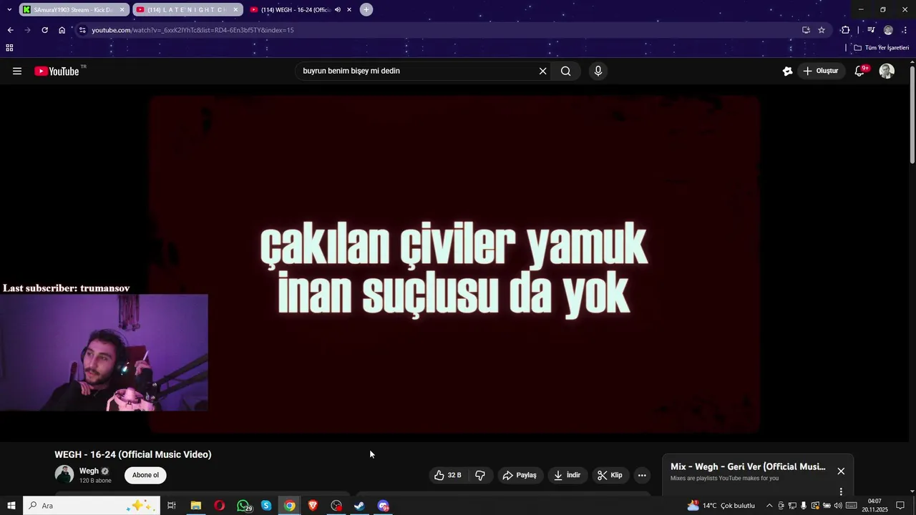Open the Tüm Yer İşaretleri folder
Screen dimensions: 916x515
[882, 48]
